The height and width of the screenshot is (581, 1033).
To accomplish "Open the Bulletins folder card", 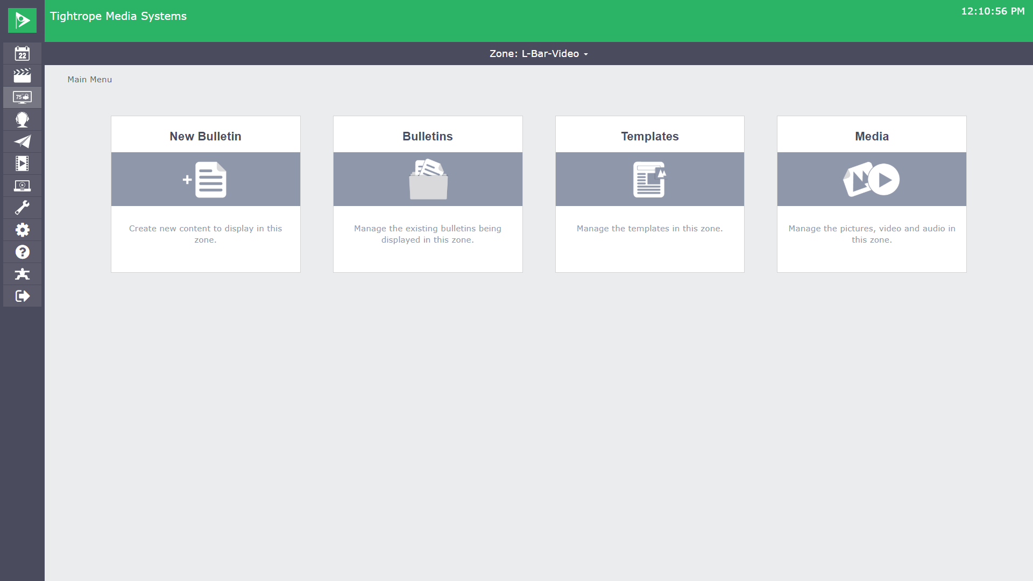I will point(428,194).
